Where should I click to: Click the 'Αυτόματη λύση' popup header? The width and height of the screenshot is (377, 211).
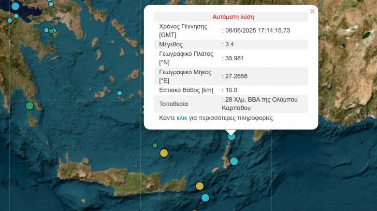(233, 17)
